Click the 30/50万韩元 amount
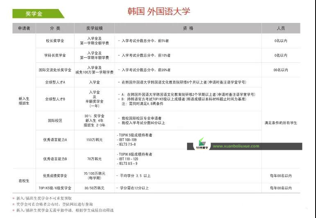316x218 pixels. pos(95,188)
